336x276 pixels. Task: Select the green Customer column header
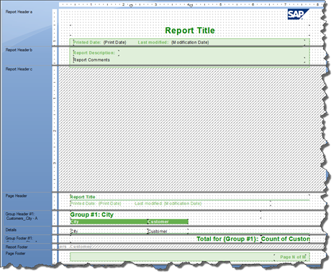[x=168, y=221]
